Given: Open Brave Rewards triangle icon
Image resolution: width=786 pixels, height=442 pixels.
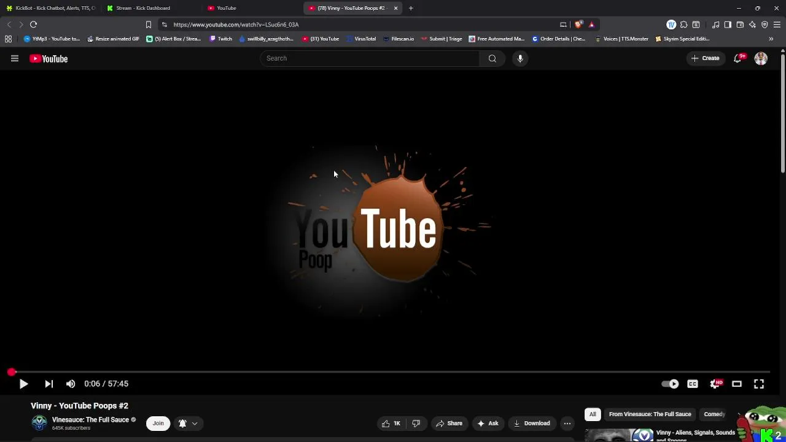Looking at the screenshot, I should (x=591, y=25).
